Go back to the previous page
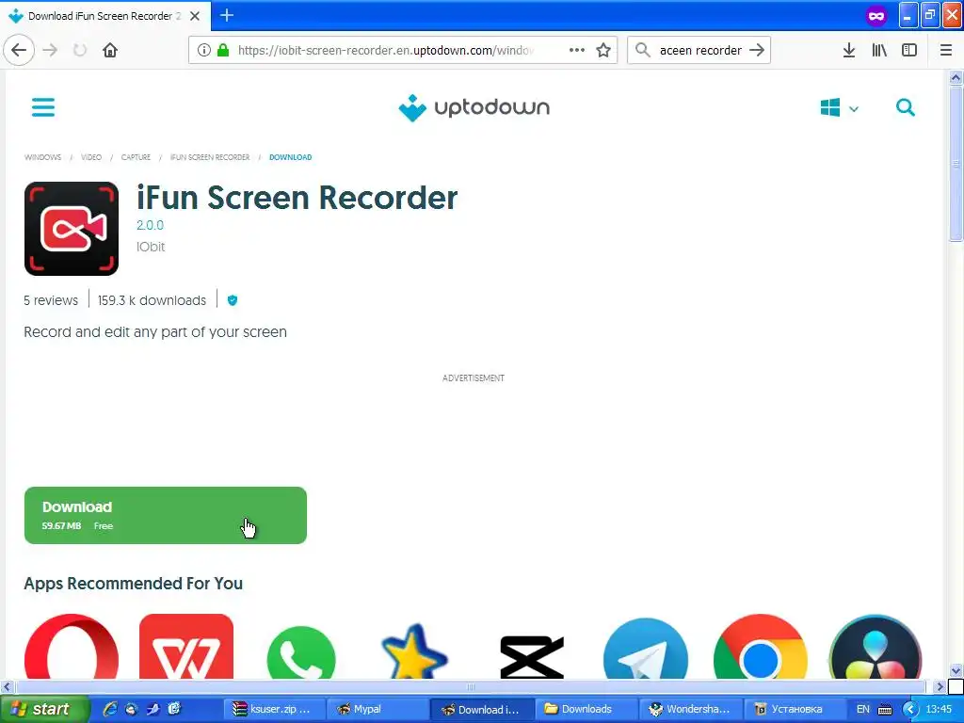The width and height of the screenshot is (964, 723). pyautogui.click(x=19, y=50)
